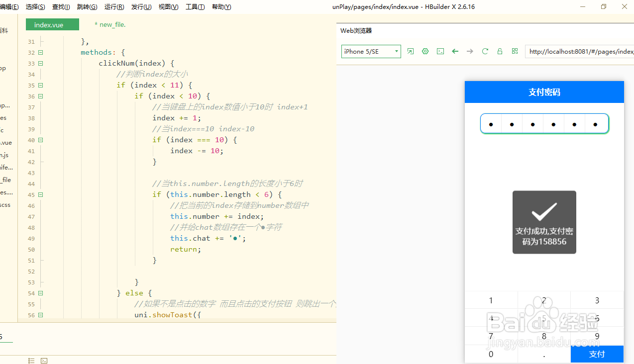
Task: Click 'this.number += index;' on line 47
Action: (217, 216)
